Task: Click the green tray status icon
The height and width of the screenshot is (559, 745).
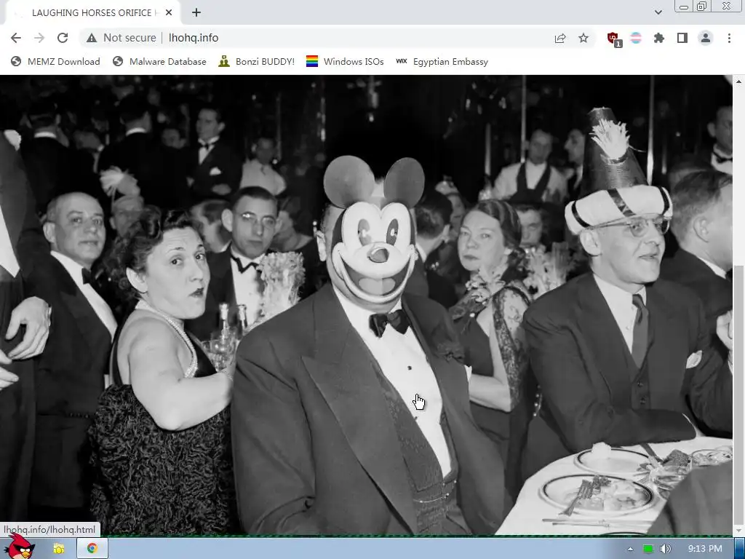Action: coord(648,549)
